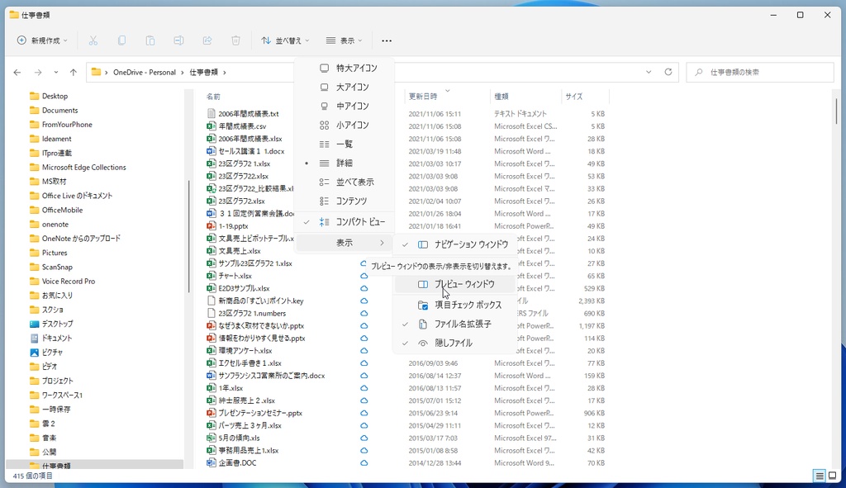This screenshot has height=488, width=846.
Task: Click the デスクトップ icon in navigation pane
Action: [35, 324]
